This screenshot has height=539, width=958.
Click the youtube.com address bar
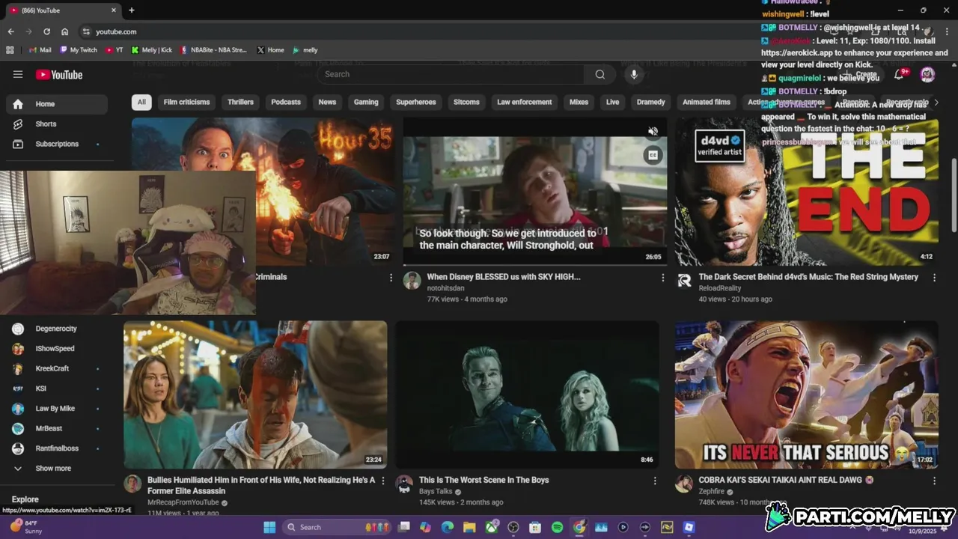pos(449,31)
